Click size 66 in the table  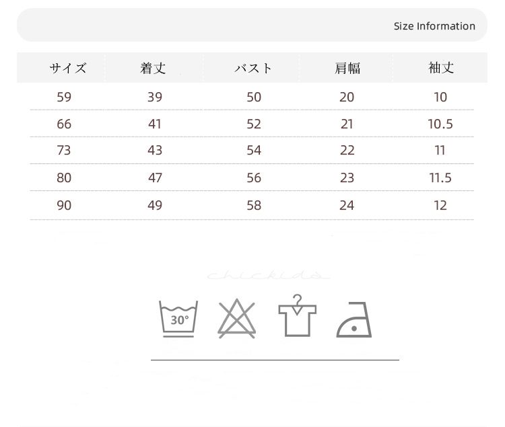[64, 124]
